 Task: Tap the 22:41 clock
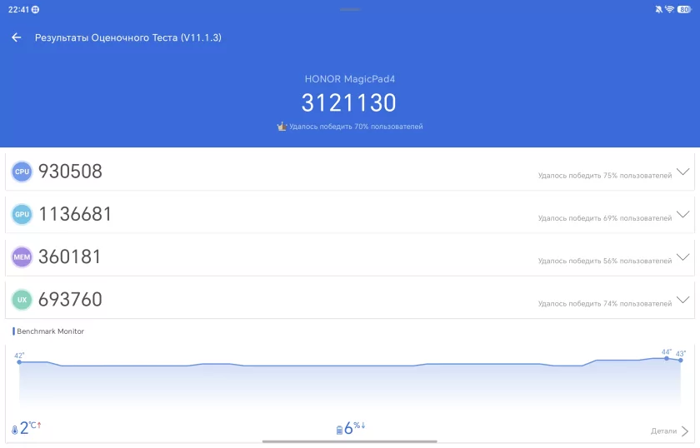coord(18,9)
